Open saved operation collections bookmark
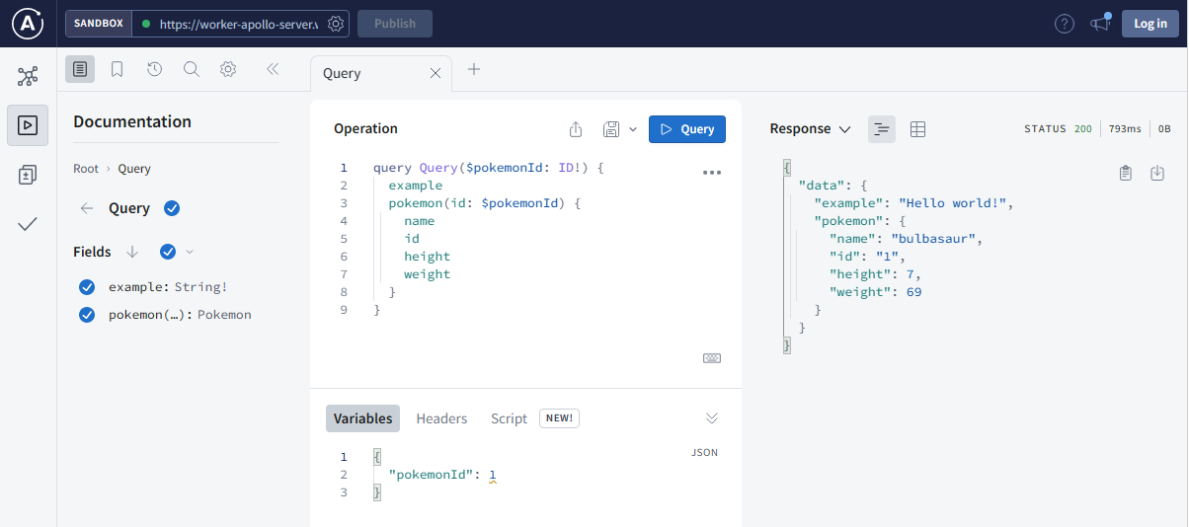This screenshot has width=1189, height=527. pyautogui.click(x=117, y=69)
